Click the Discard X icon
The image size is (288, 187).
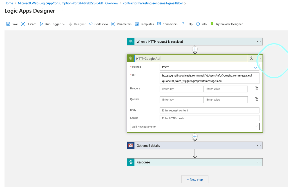[23, 24]
